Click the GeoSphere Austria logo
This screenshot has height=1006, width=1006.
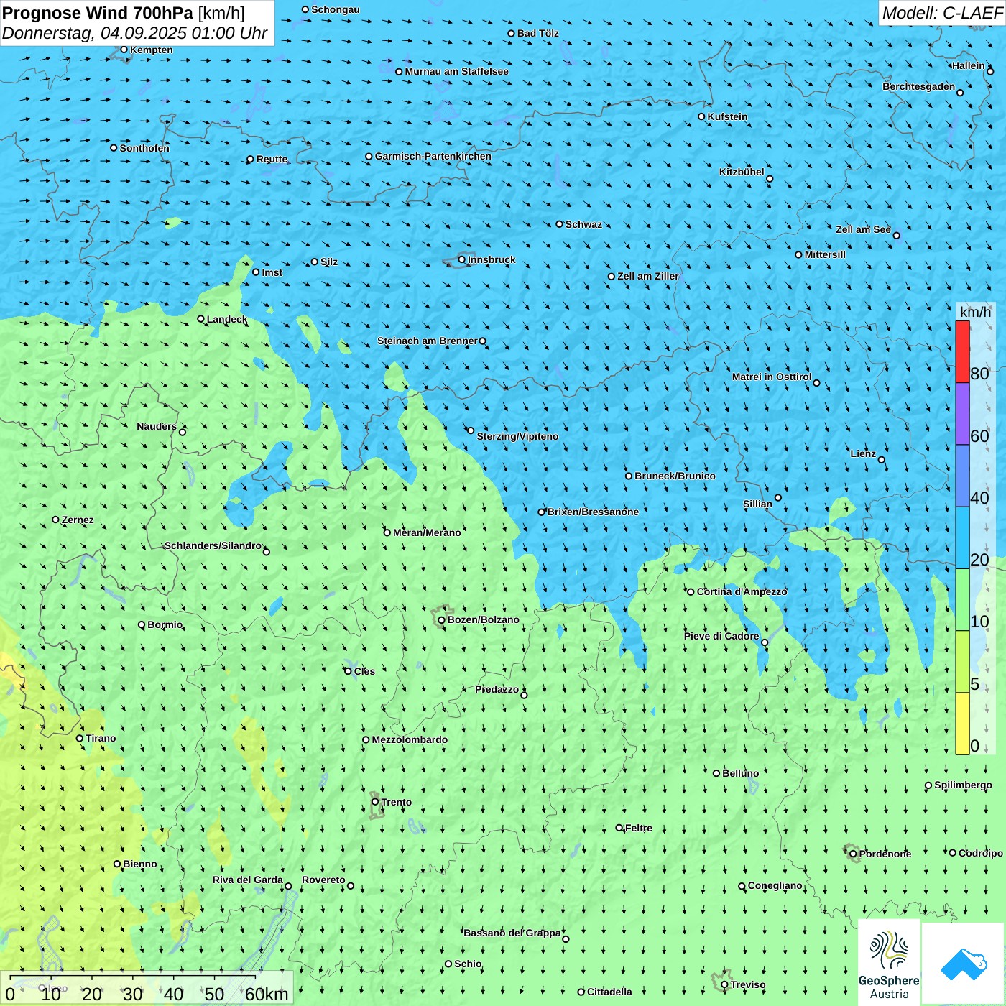[x=889, y=963]
